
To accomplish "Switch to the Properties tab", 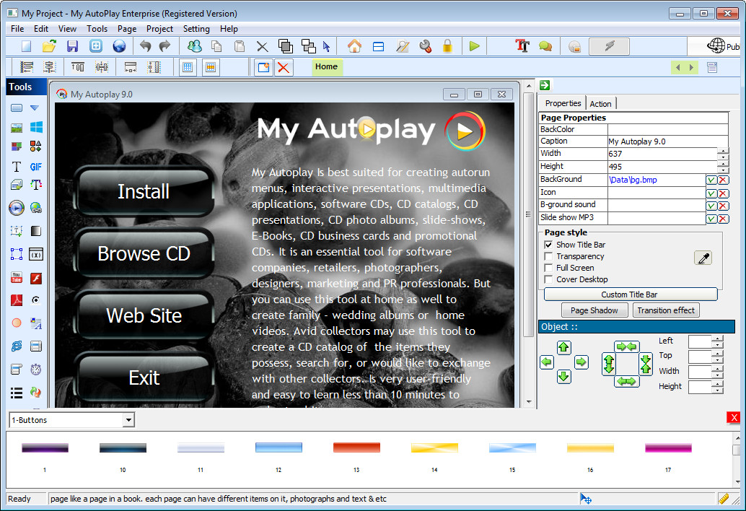I will pos(563,103).
